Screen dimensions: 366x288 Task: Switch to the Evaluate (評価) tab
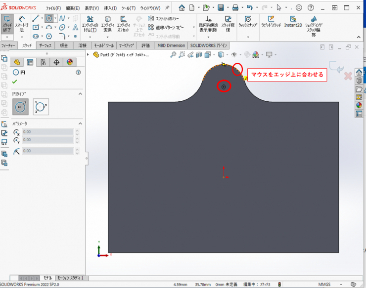pyautogui.click(x=145, y=45)
